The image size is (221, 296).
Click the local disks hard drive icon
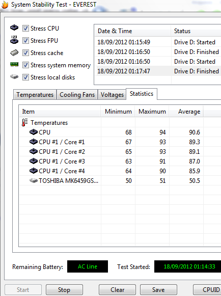click(x=14, y=76)
